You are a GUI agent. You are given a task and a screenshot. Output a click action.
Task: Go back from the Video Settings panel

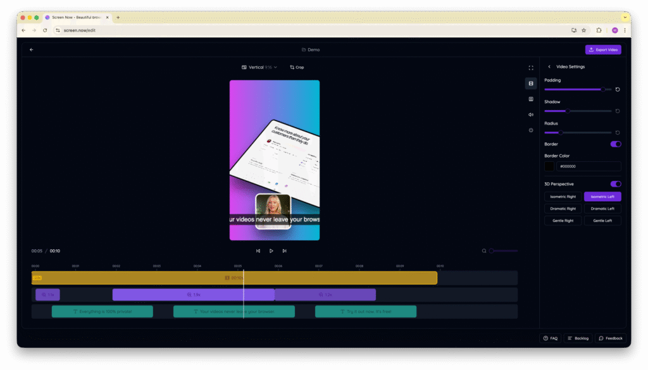click(549, 67)
